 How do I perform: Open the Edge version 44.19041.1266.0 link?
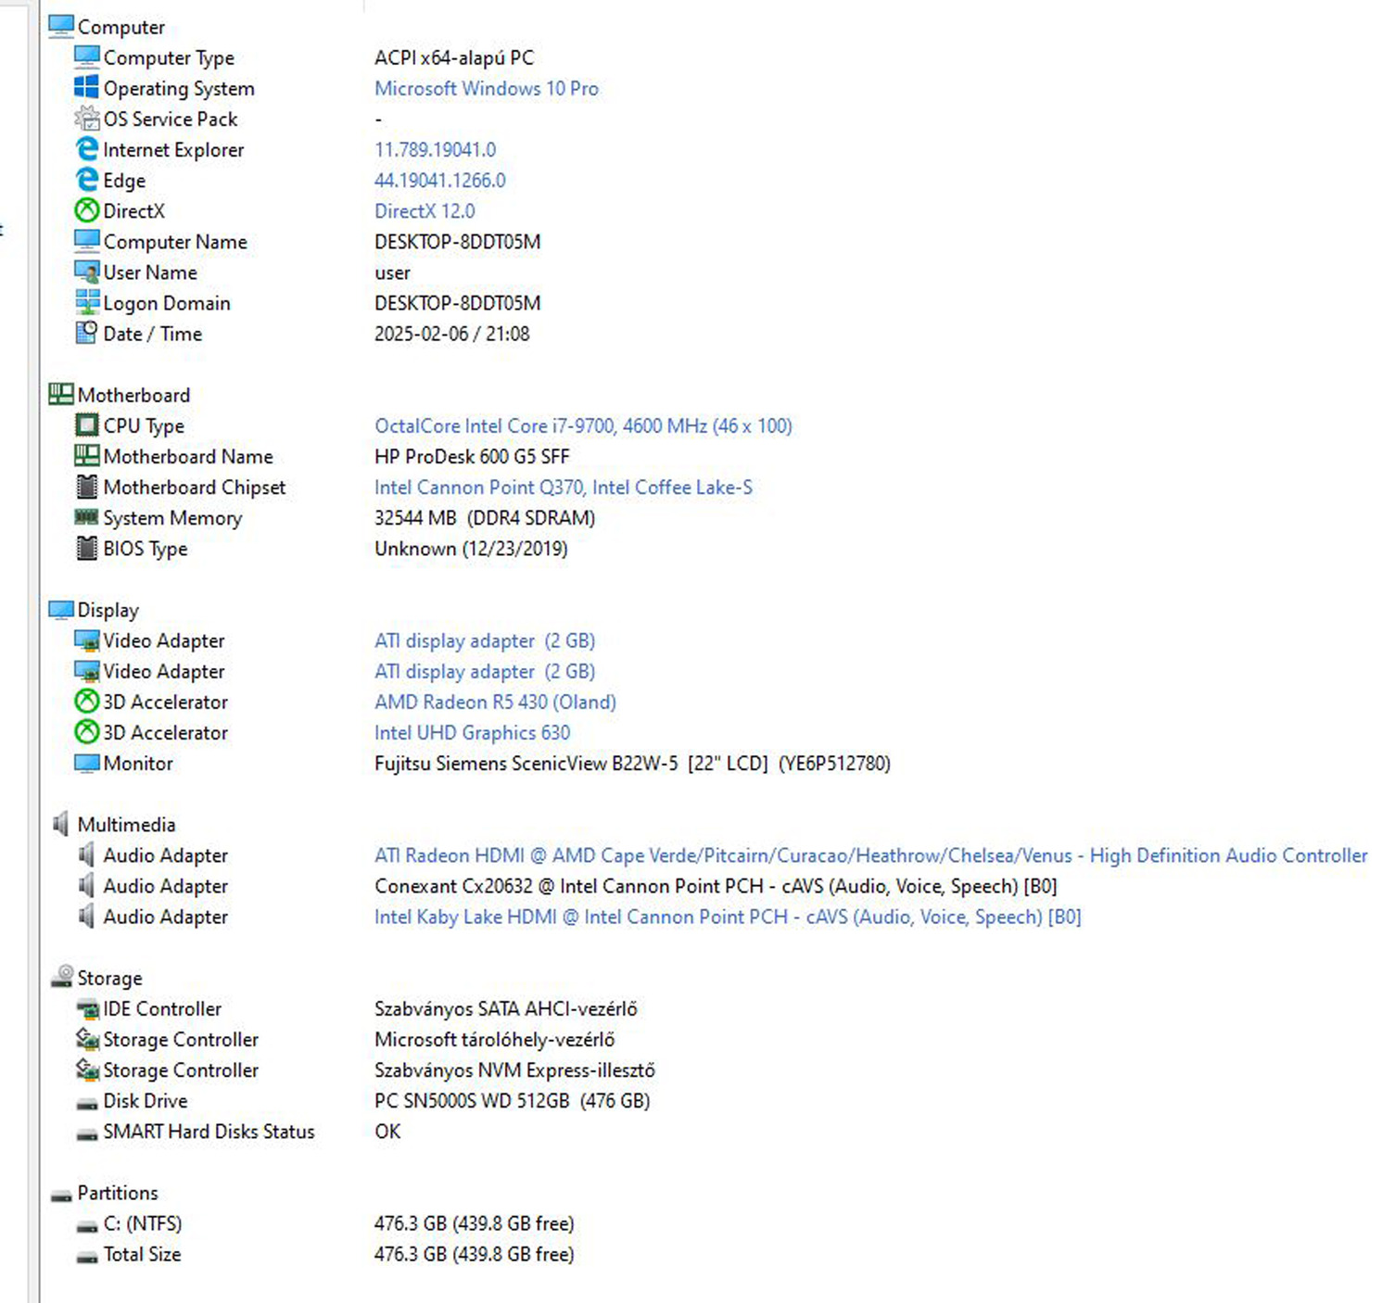click(x=440, y=180)
